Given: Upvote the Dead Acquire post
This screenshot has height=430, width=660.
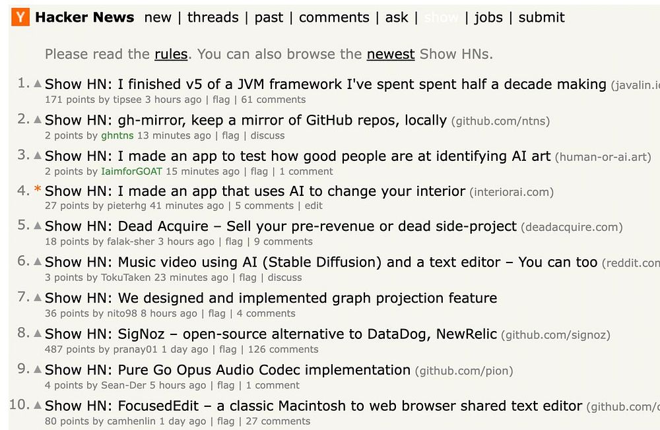Looking at the screenshot, I should pos(38,227).
